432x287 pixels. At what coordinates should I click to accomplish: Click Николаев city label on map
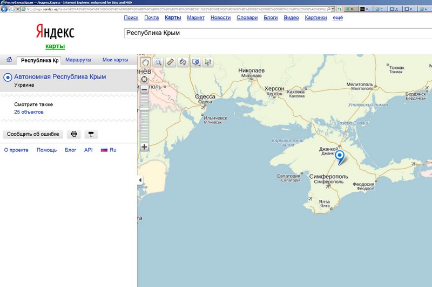click(251, 71)
